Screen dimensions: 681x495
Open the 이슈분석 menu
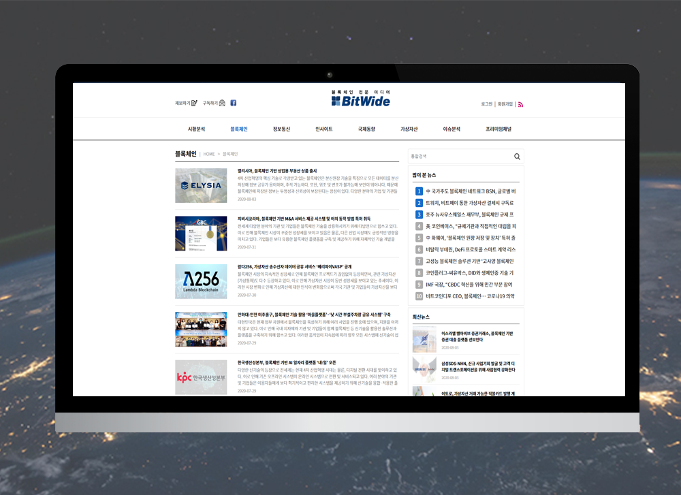tap(452, 129)
